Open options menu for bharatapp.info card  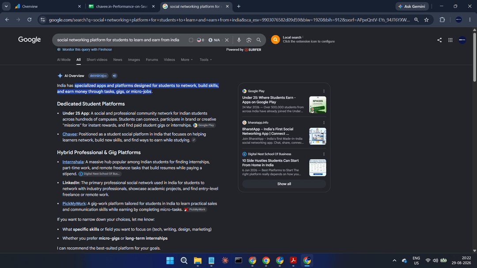point(324,123)
